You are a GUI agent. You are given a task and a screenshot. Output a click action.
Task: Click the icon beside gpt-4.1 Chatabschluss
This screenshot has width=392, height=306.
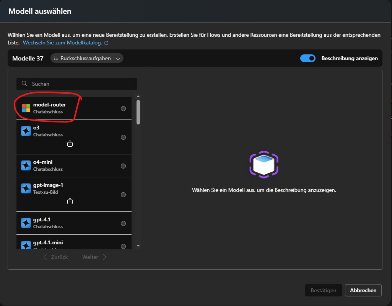click(x=26, y=223)
